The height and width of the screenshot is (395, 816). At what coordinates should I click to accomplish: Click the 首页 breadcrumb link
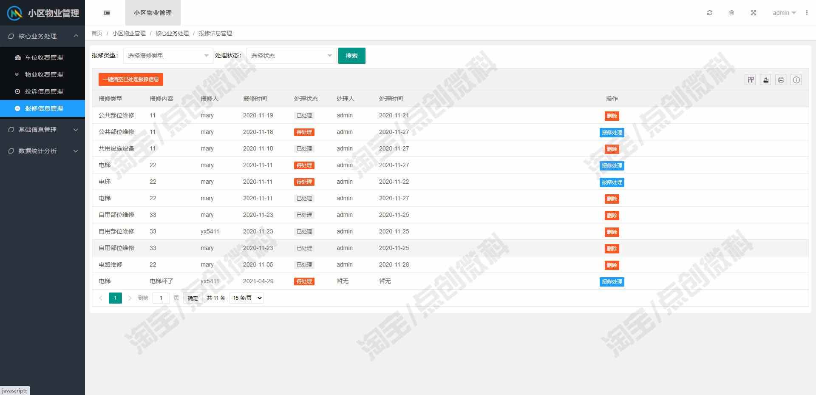(x=97, y=33)
